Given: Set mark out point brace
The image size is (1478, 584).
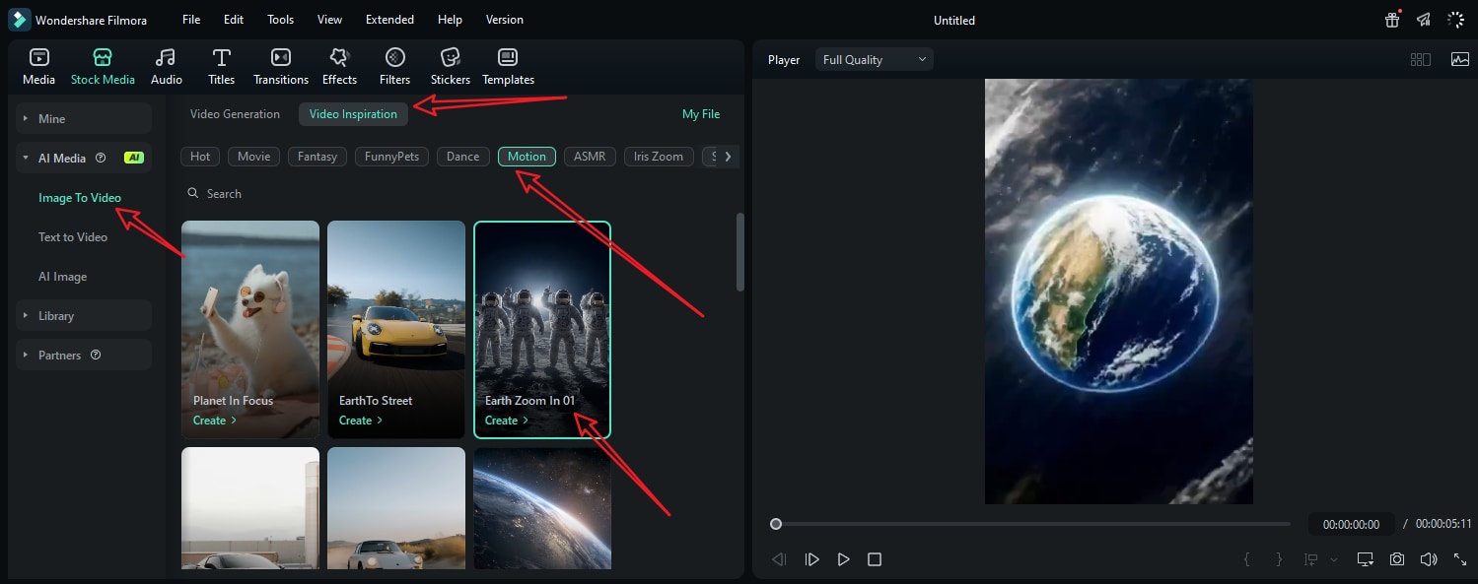Looking at the screenshot, I should pos(1279,559).
